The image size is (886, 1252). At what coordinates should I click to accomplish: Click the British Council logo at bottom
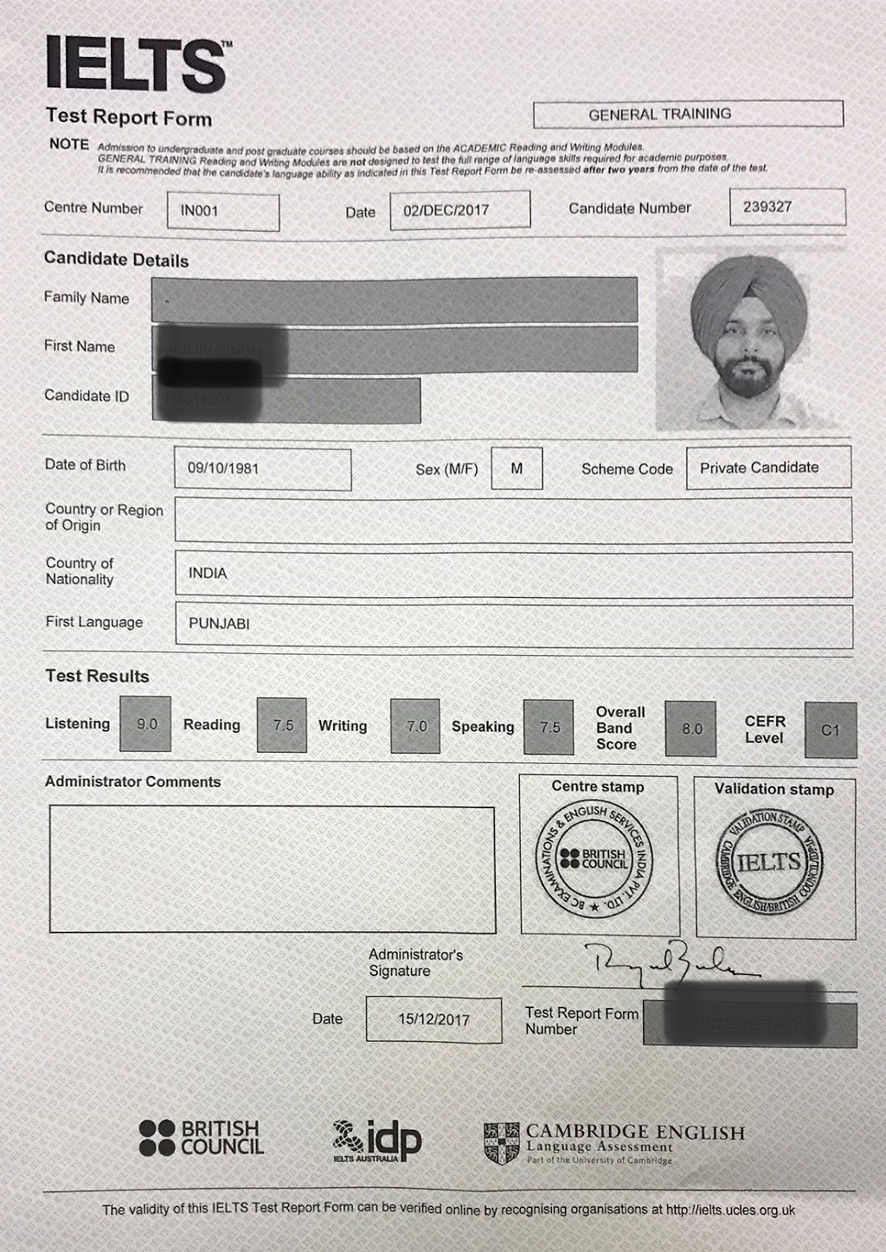point(201,1138)
